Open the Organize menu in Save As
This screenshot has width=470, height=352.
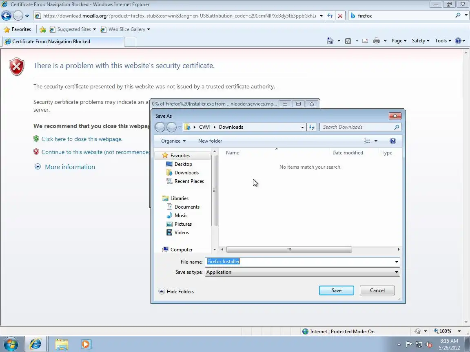173,141
